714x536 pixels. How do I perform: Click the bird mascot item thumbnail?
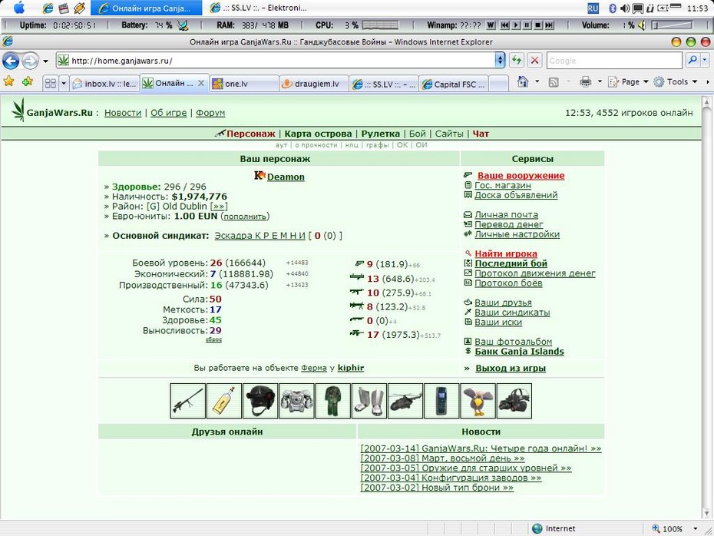click(478, 401)
